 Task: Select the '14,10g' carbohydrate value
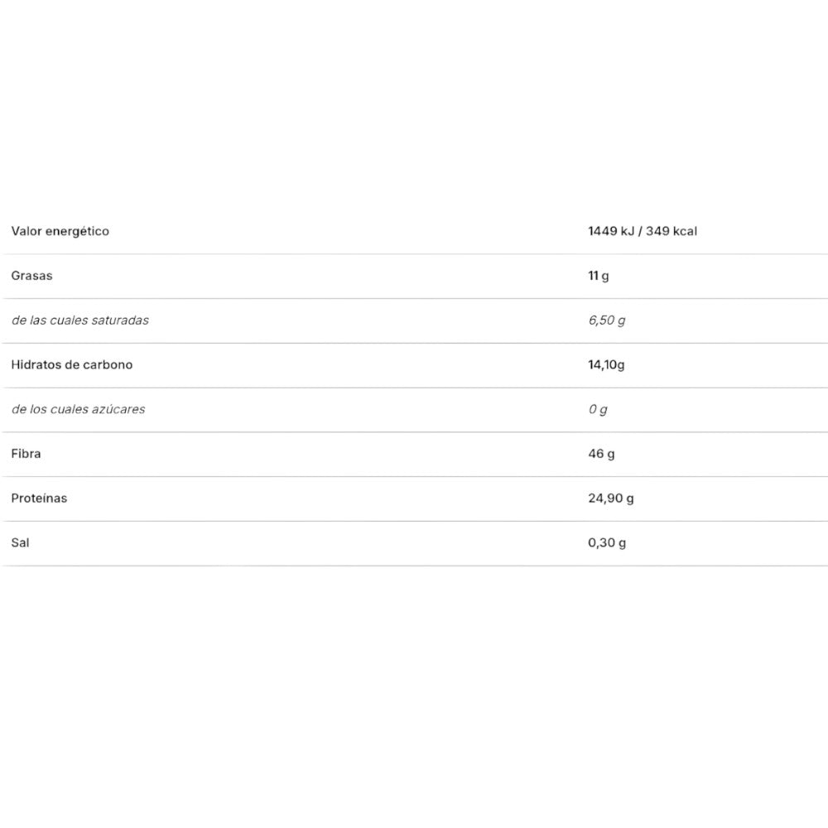(606, 364)
